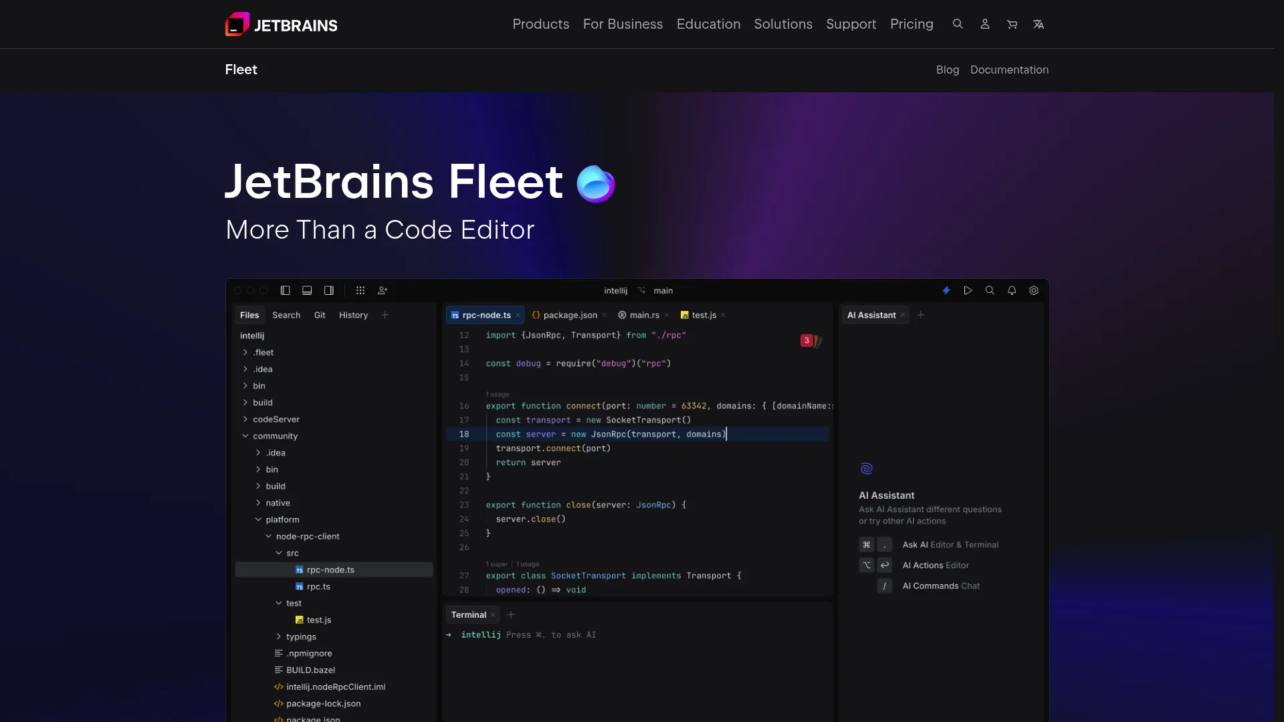Toggle the bottom panel layout icon
Viewport: 1284px width, 722px height.
[x=307, y=291]
